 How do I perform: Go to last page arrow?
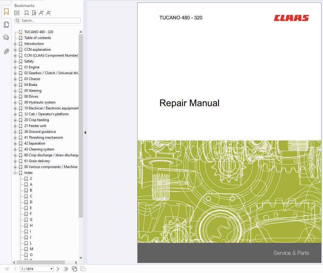(x=66, y=269)
